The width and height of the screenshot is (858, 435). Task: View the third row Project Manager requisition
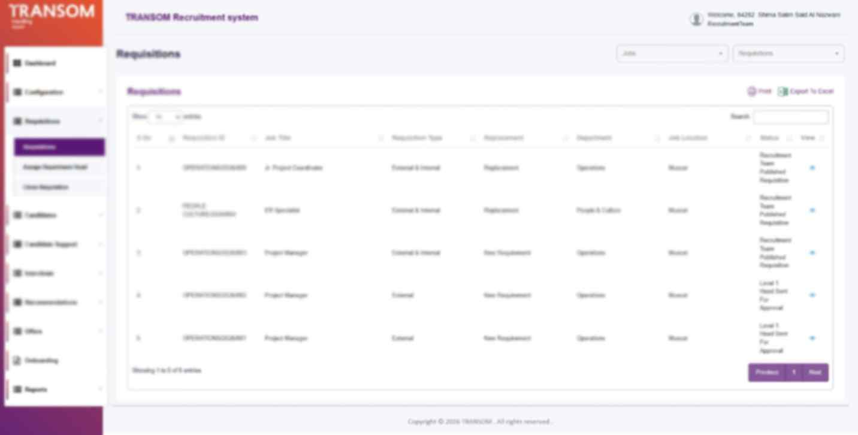click(x=812, y=253)
